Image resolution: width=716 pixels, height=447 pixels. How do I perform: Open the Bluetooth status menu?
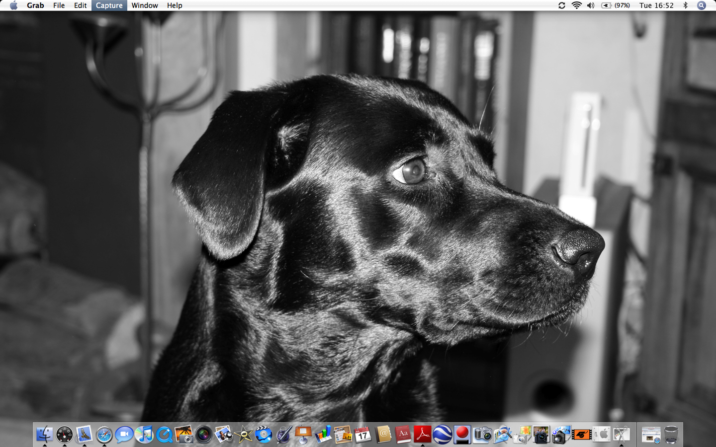tap(686, 5)
